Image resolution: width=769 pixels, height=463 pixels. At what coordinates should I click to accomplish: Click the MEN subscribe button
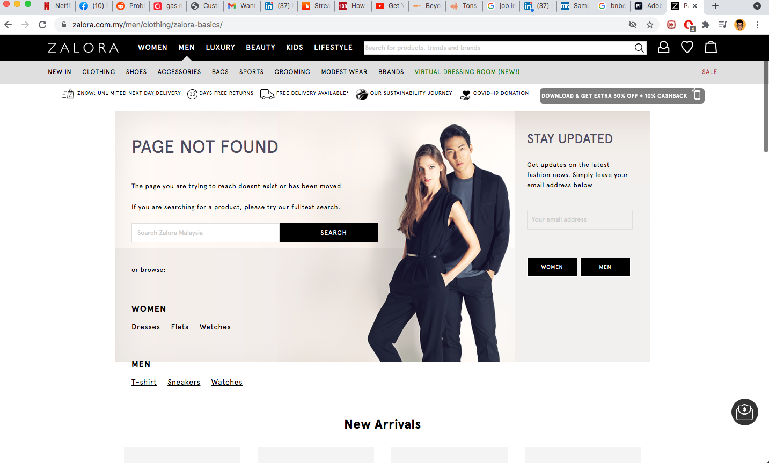(605, 267)
